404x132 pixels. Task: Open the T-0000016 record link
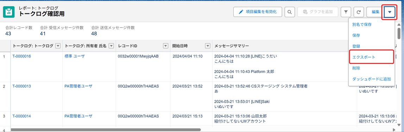point(22,56)
